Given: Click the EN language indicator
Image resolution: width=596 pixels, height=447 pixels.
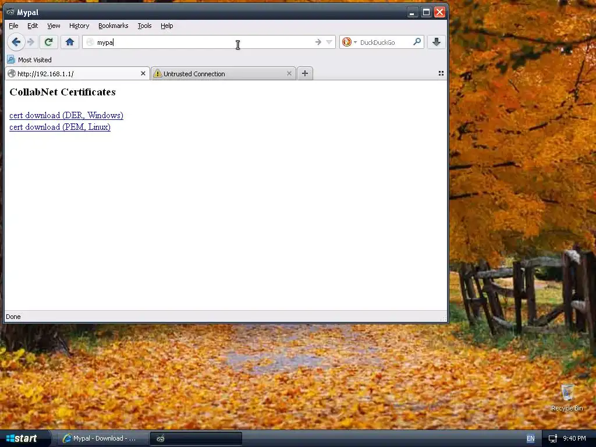Looking at the screenshot, I should point(530,438).
